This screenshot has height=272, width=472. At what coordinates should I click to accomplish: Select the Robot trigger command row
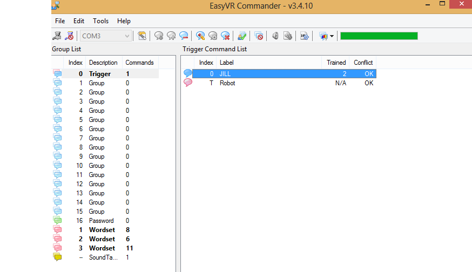pos(284,83)
